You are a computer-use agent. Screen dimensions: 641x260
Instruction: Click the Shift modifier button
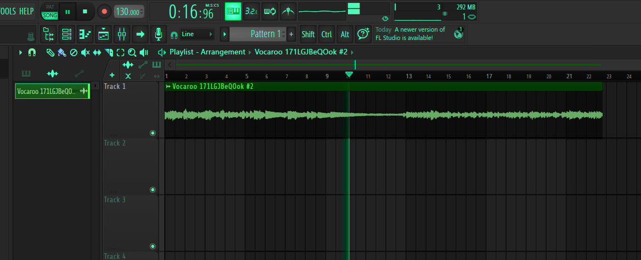308,34
